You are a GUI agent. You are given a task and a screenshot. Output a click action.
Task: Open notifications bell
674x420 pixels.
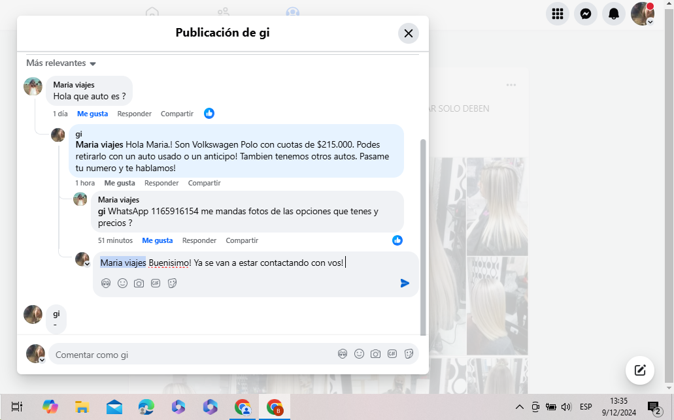614,14
